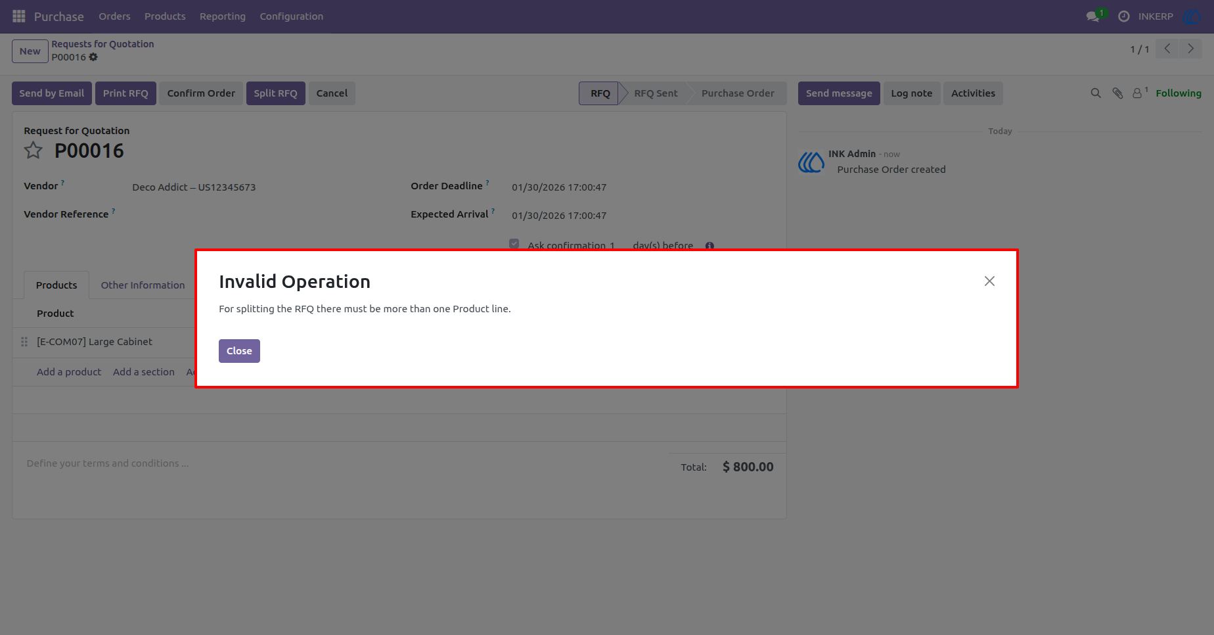Open the Products menu
The height and width of the screenshot is (635, 1214).
(165, 16)
